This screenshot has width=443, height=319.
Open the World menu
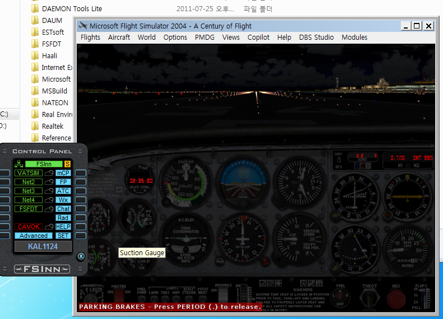pos(147,37)
